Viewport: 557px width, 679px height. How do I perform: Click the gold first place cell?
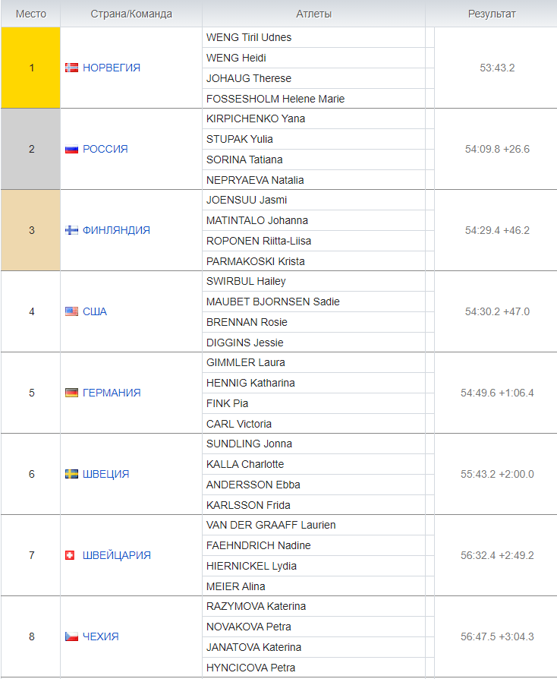click(30, 68)
